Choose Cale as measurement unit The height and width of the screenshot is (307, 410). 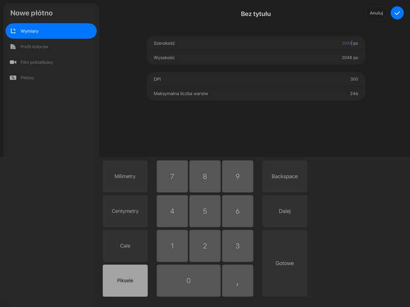click(125, 246)
